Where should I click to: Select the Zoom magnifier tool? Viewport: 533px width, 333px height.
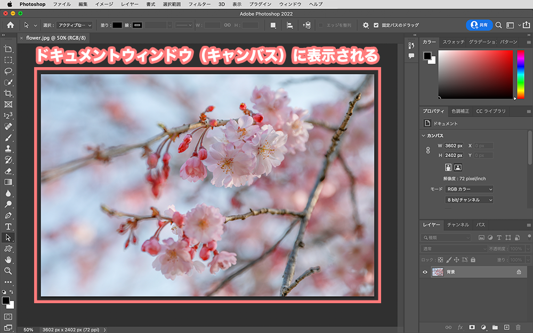click(x=8, y=271)
